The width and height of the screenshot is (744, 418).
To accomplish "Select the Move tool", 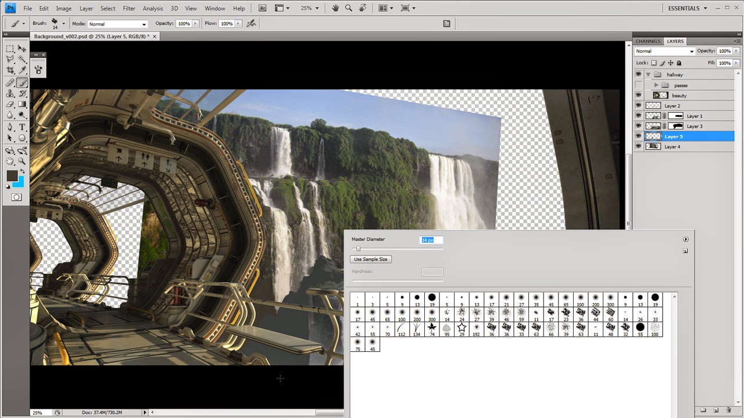I will (x=22, y=49).
